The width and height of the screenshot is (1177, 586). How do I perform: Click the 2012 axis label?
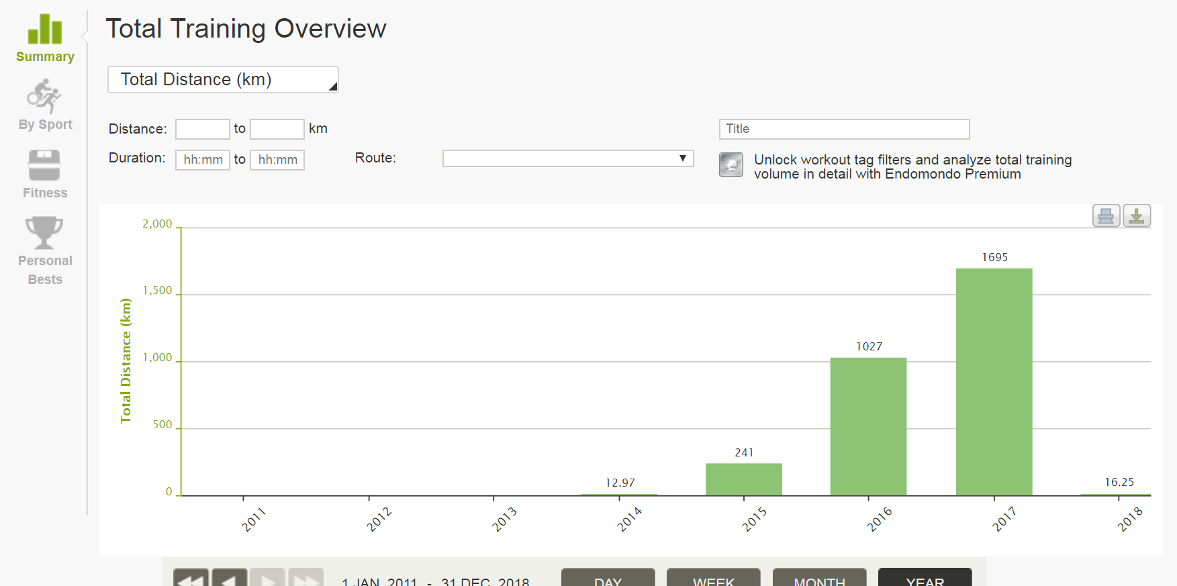click(379, 520)
